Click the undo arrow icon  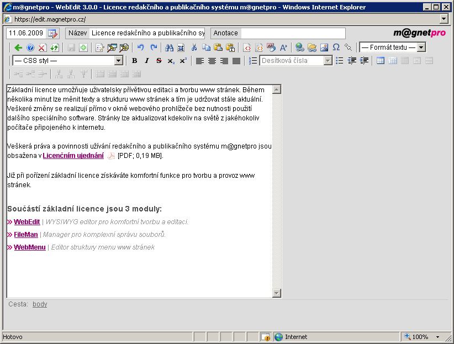coord(141,47)
